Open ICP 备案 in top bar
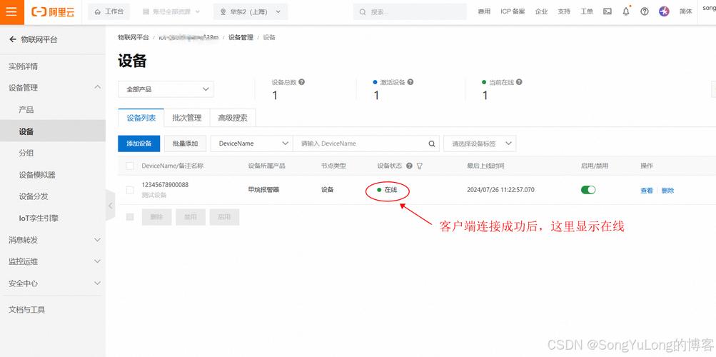Viewport: 716px width, 357px height. click(513, 12)
